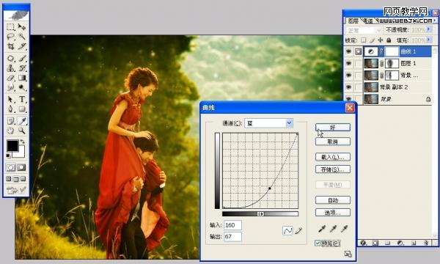
Task: Choose the pencil draw-curve mode icon
Action: (298, 231)
